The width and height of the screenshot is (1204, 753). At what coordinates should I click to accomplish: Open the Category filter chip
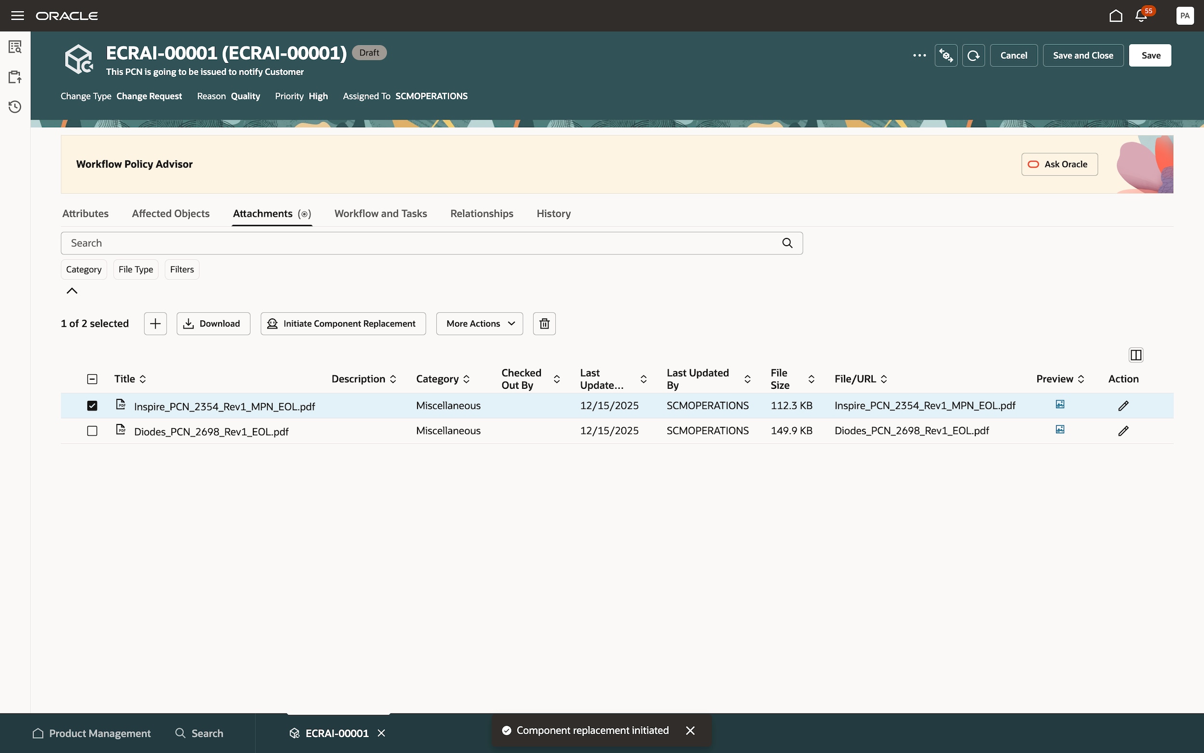click(84, 269)
